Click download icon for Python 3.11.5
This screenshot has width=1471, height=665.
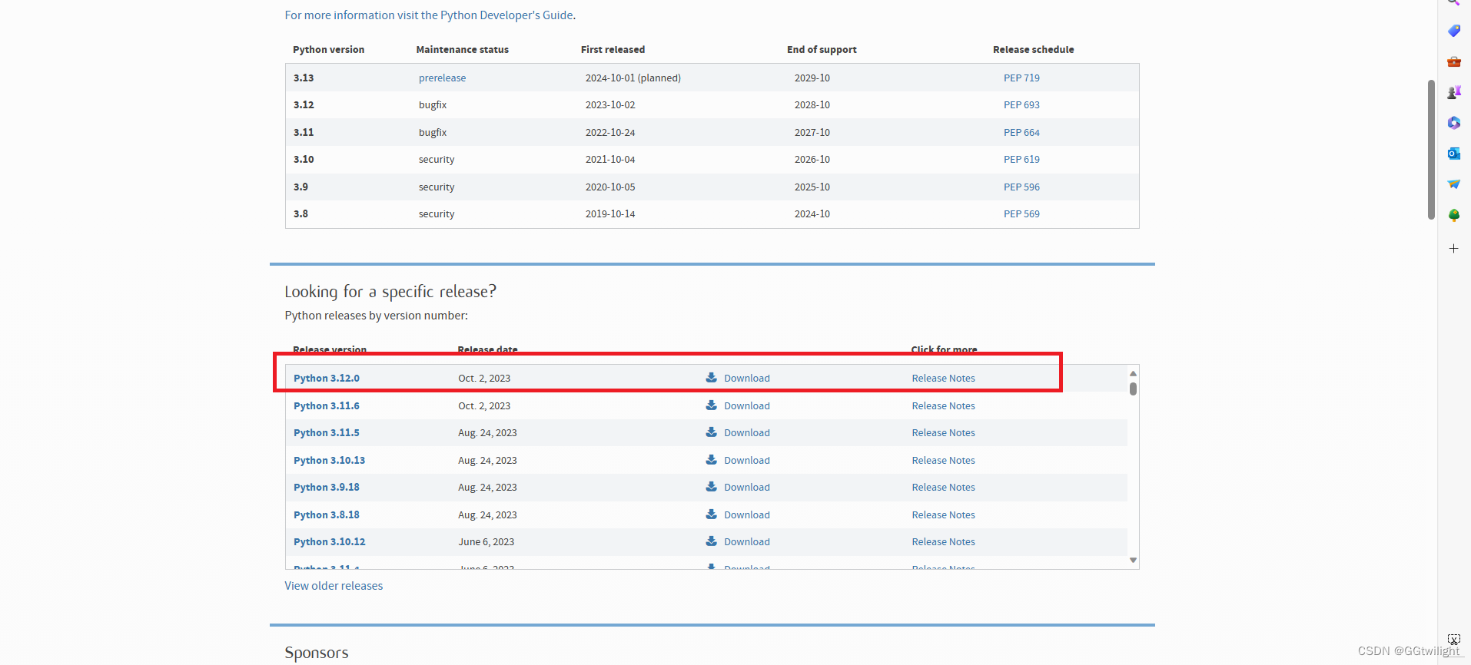click(x=712, y=432)
